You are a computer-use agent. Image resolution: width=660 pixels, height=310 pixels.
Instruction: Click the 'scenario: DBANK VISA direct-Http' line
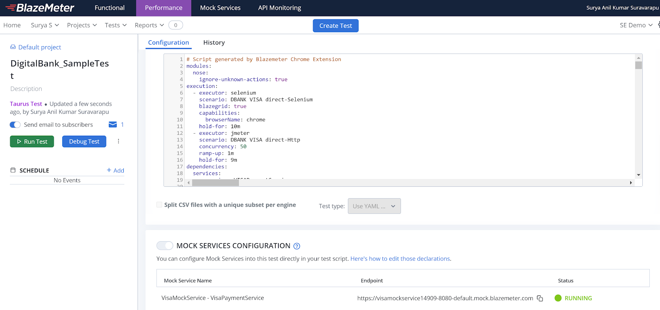(x=250, y=140)
